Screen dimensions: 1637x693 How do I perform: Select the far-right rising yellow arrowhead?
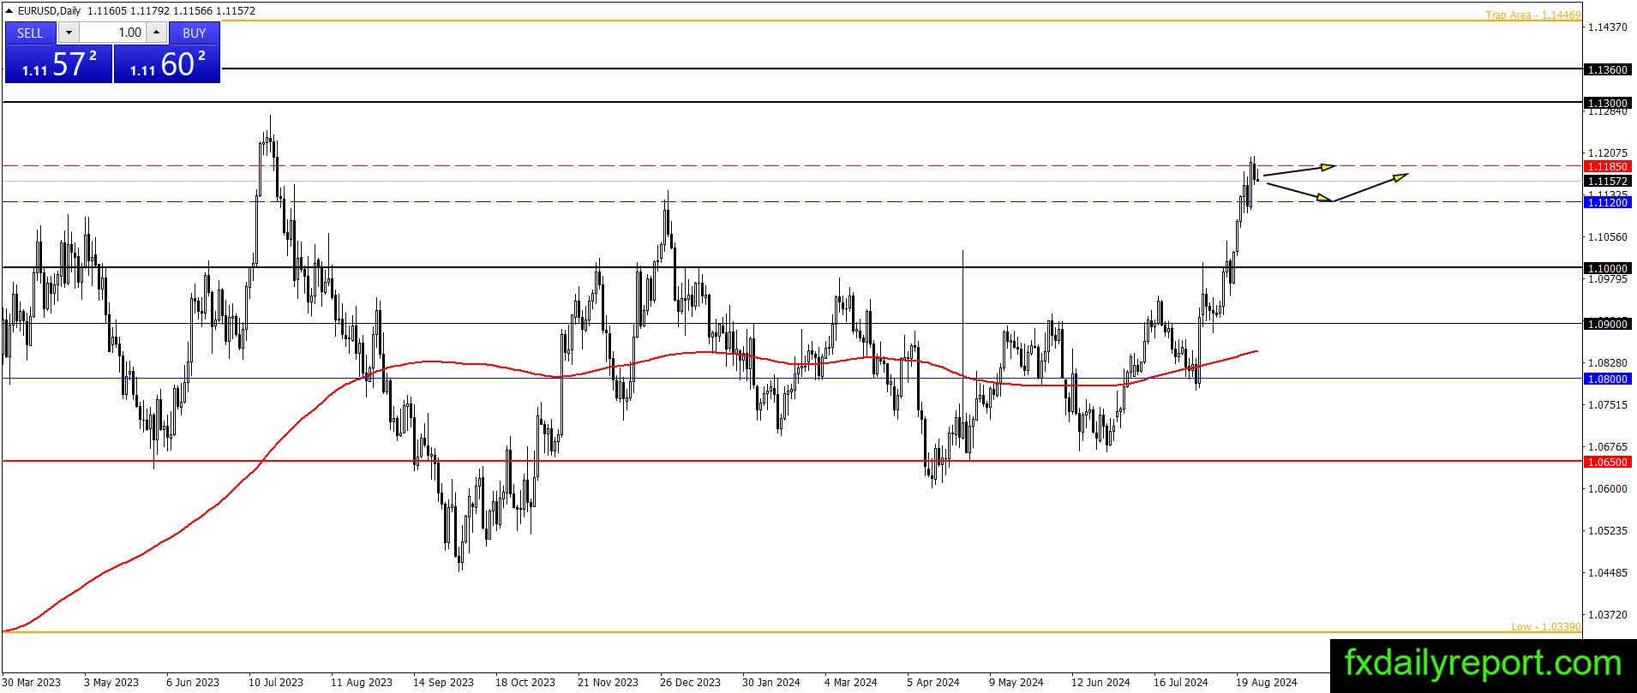click(1399, 177)
